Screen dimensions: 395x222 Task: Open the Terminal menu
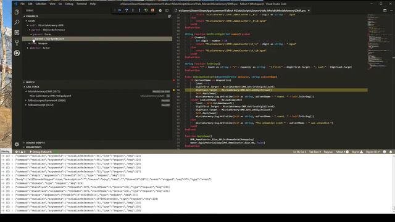point(81,4)
